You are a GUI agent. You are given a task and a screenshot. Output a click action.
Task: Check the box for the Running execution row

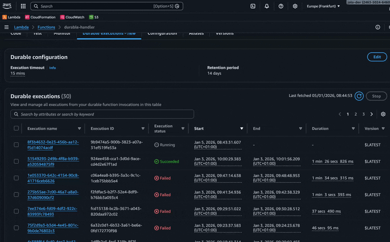[x=17, y=145]
